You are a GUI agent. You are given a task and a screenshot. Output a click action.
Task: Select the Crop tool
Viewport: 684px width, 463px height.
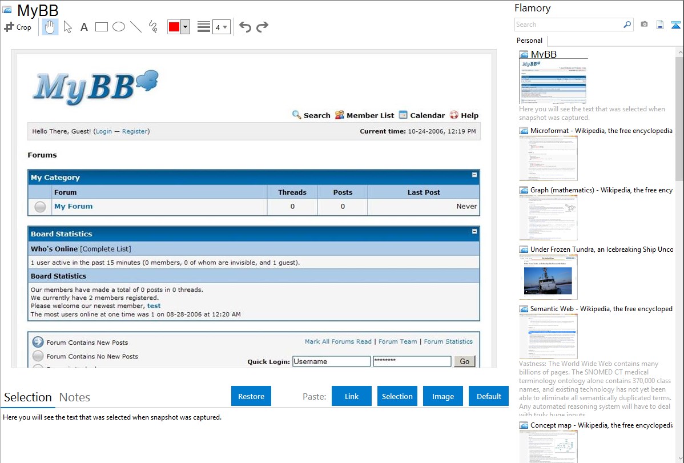[x=18, y=27]
